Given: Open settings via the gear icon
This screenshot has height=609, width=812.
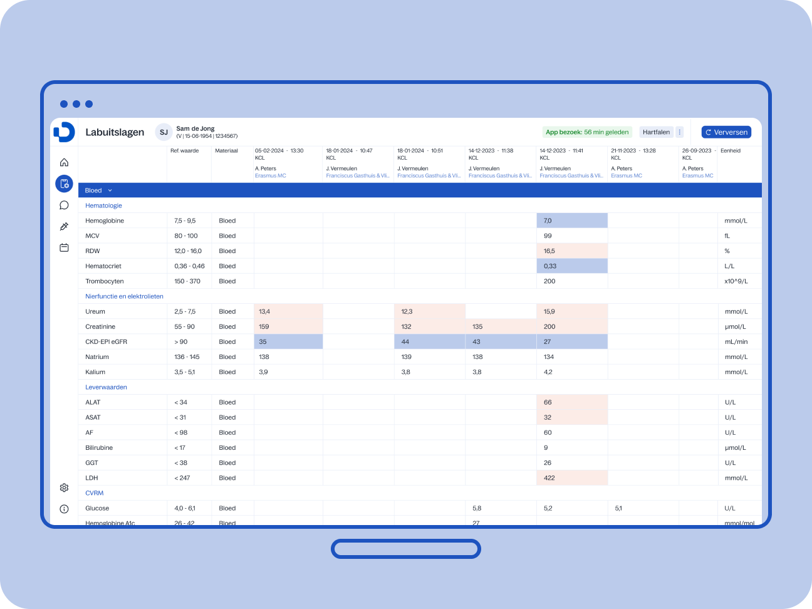Looking at the screenshot, I should tap(64, 487).
